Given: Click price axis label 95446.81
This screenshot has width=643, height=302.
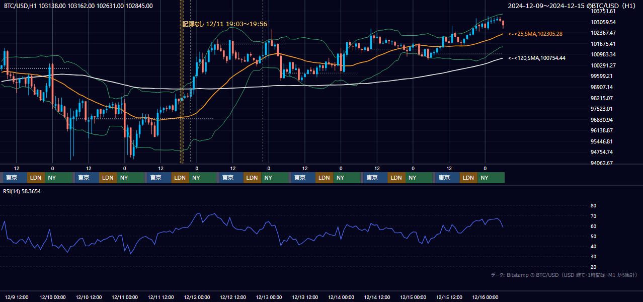Looking at the screenshot, I should pyautogui.click(x=602, y=141).
